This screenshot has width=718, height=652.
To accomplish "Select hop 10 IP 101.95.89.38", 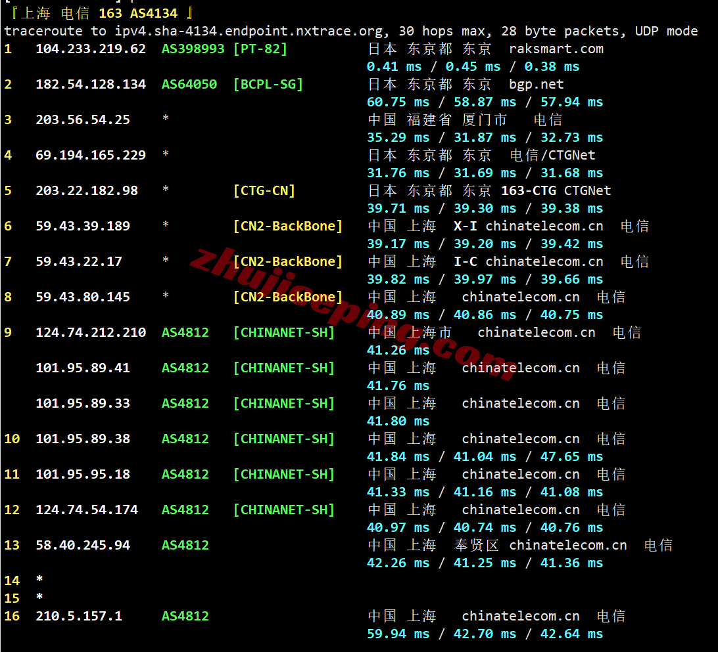I will (x=83, y=439).
